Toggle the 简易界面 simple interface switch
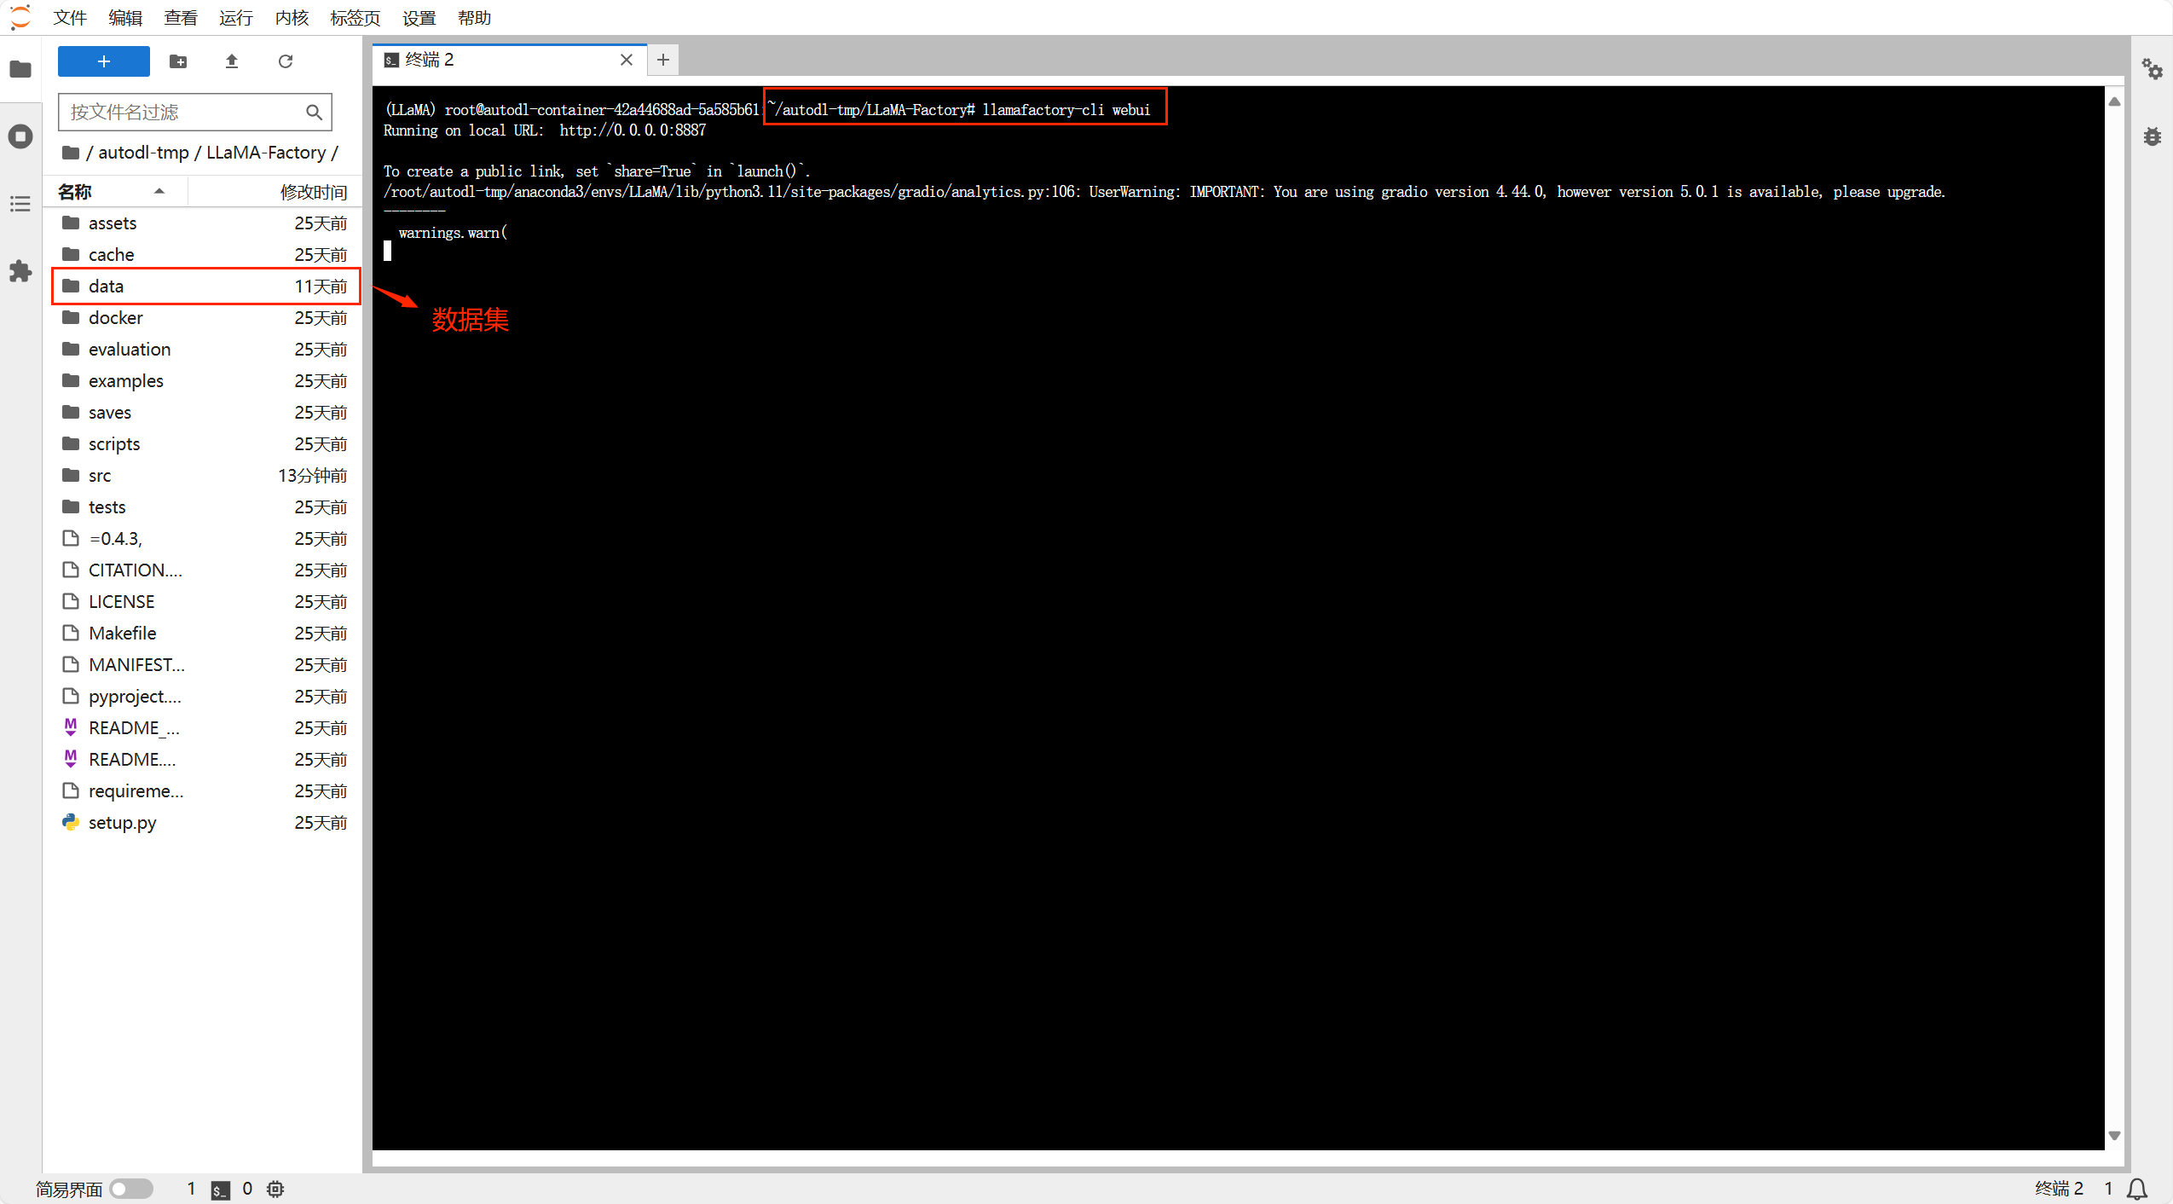Viewport: 2173px width, 1204px height. (131, 1189)
